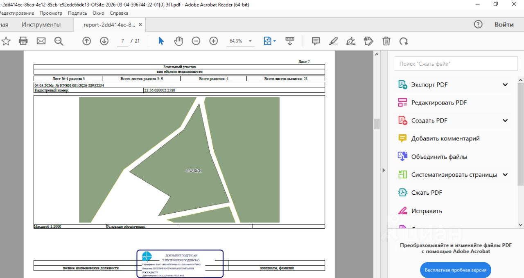Viewport: 524px width, 278px height.
Task: Rotate the page with the rotate icon
Action: (x=404, y=41)
